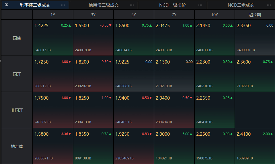Select the 国开 row label
The image size is (275, 164).
pyautogui.click(x=17, y=74)
